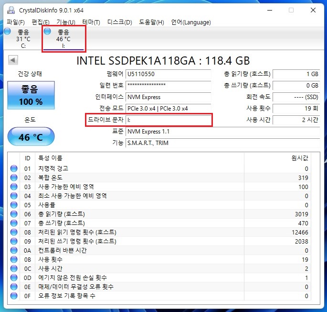Click the 좋음 100 % health status button

[31, 95]
